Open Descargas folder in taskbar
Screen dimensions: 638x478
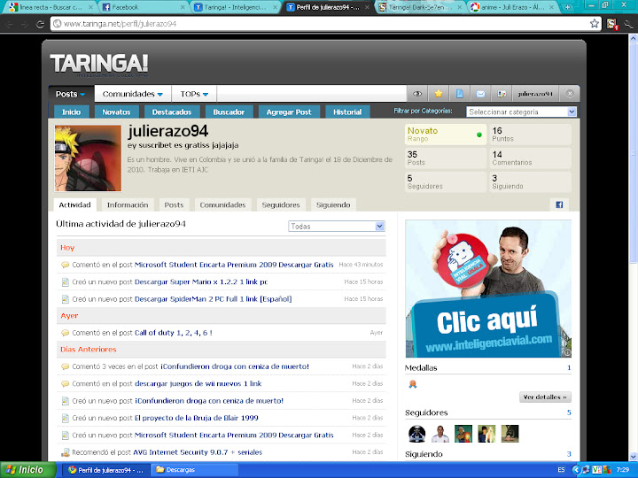(x=194, y=470)
